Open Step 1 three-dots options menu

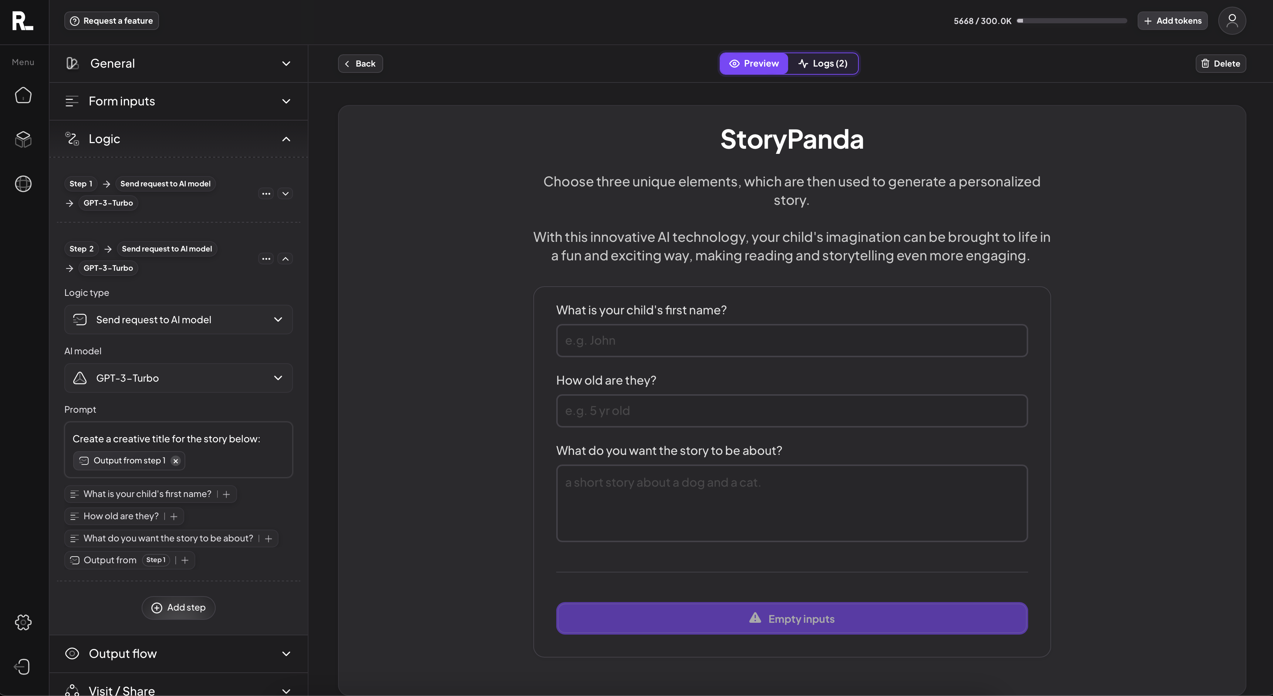[x=266, y=193]
